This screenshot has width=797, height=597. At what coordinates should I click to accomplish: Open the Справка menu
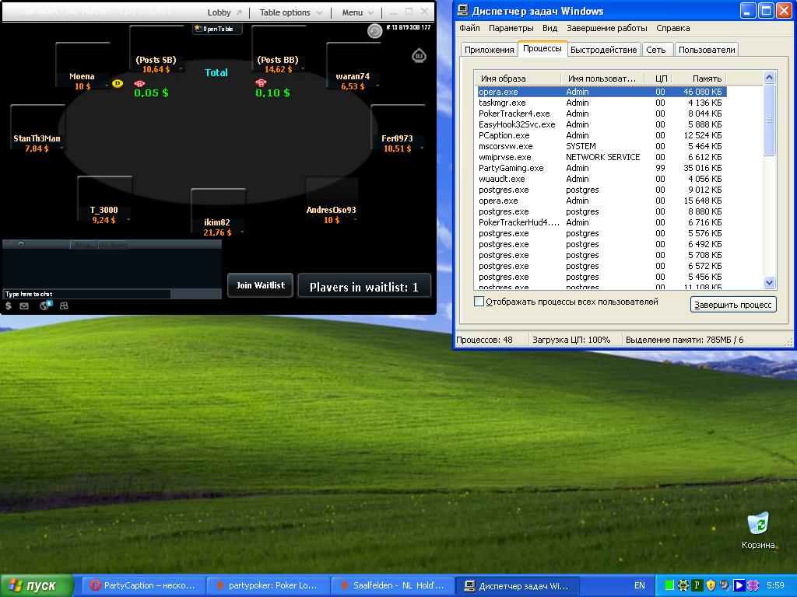click(673, 28)
